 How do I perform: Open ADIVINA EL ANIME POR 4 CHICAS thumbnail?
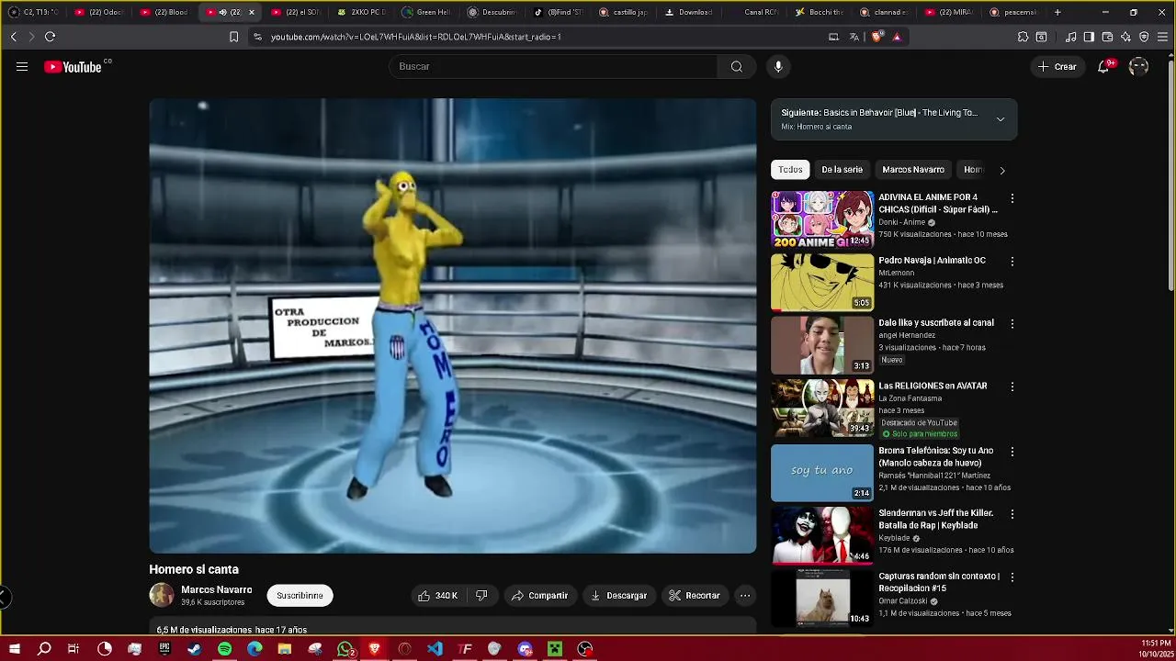click(822, 219)
